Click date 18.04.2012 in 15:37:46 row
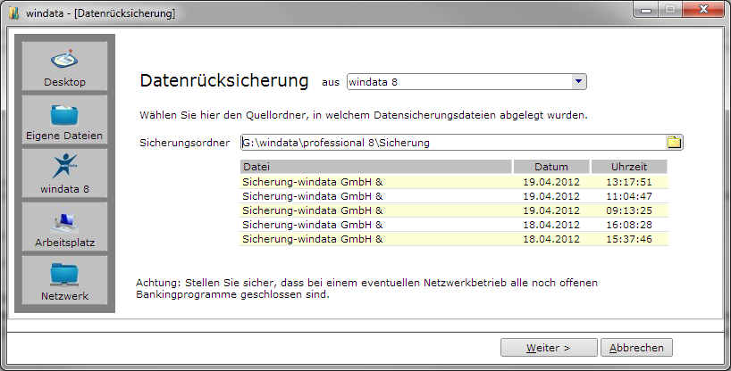Screen dimensions: 731x371 click(x=551, y=239)
